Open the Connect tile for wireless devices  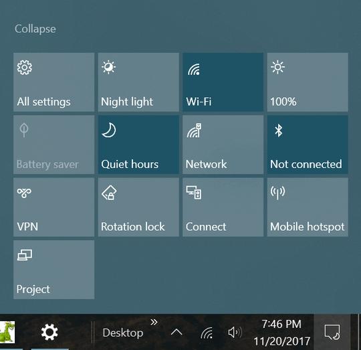[x=223, y=207]
